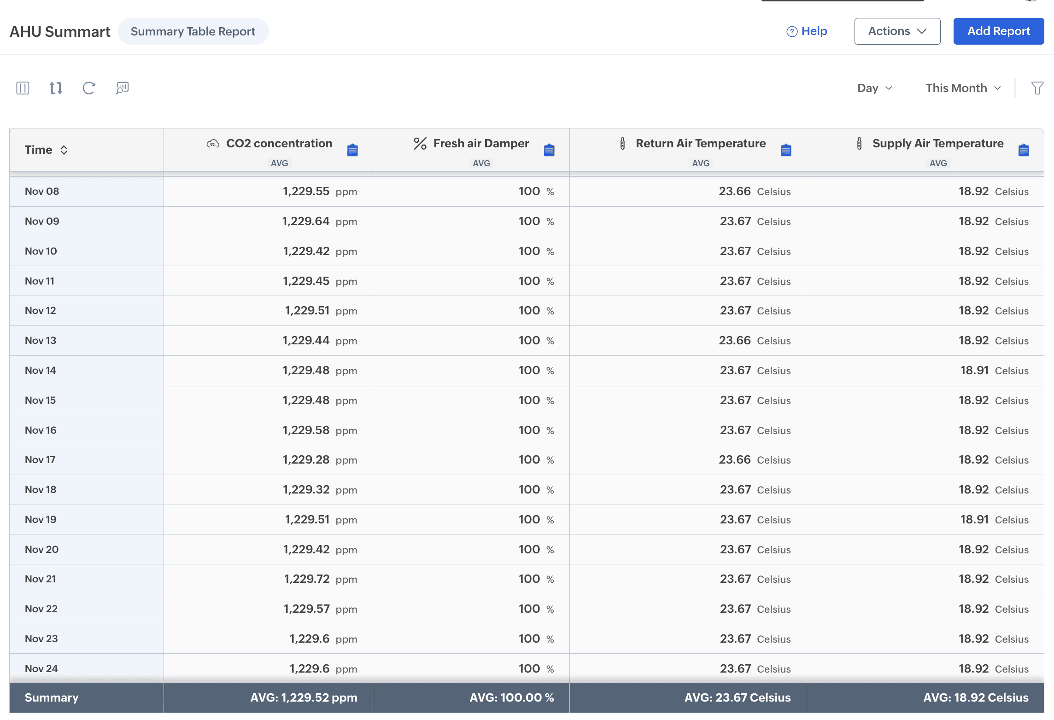Click the refresh report icon

coord(89,88)
